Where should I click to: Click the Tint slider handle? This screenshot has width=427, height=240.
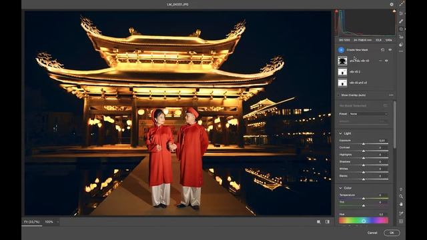(x=363, y=205)
